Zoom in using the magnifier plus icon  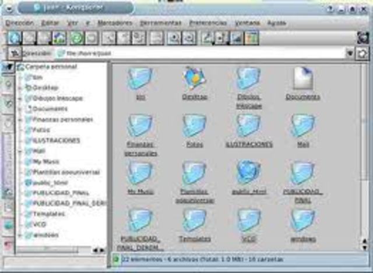click(x=174, y=38)
